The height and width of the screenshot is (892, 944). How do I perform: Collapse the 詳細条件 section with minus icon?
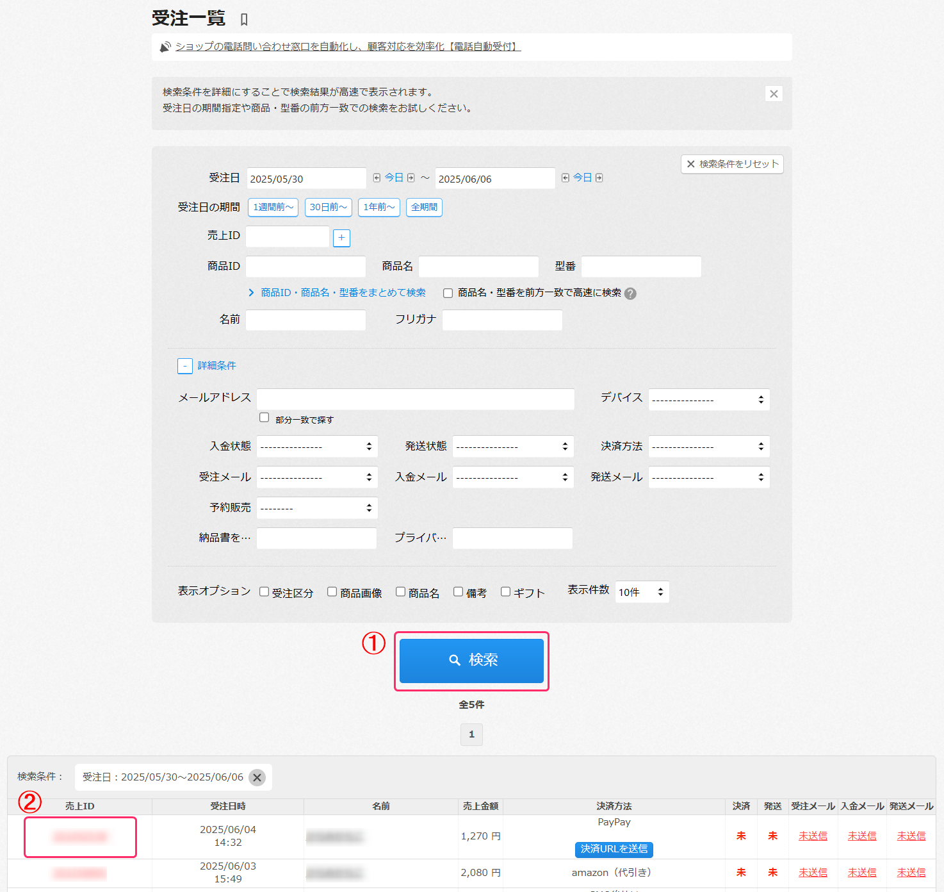point(184,366)
